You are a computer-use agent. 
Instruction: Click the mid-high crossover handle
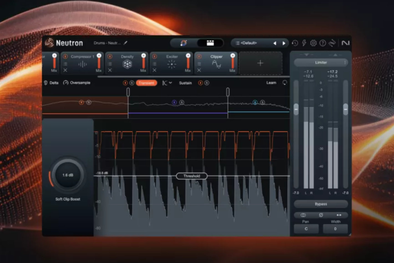[x=228, y=92]
